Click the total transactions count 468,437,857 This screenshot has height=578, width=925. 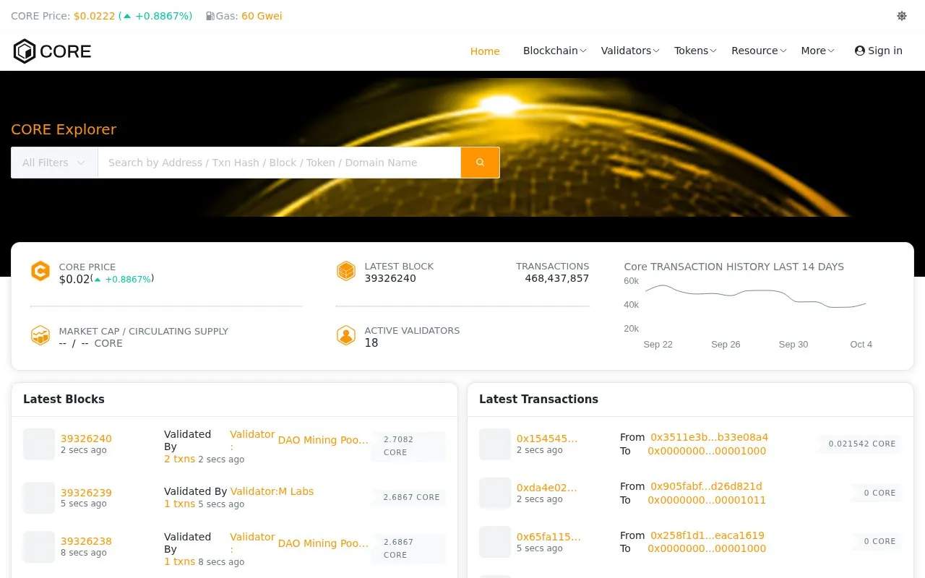tap(557, 278)
